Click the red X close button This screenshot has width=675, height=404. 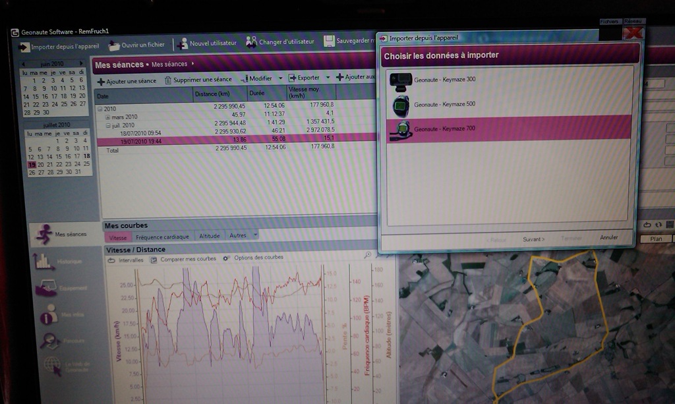point(633,32)
